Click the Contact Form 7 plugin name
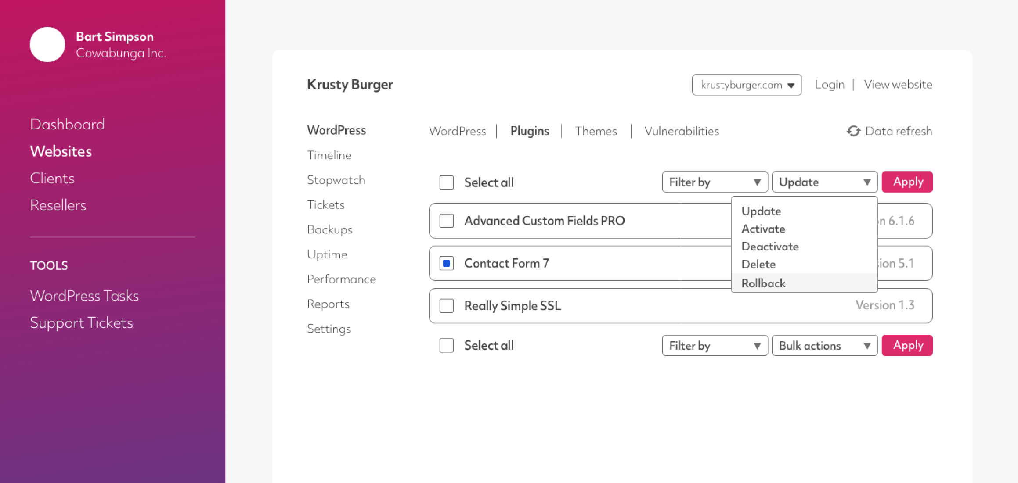Screen dimensions: 1018x483 (x=507, y=263)
